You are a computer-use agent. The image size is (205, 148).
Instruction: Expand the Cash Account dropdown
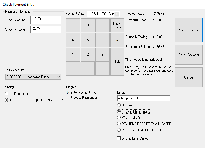coord(59,77)
